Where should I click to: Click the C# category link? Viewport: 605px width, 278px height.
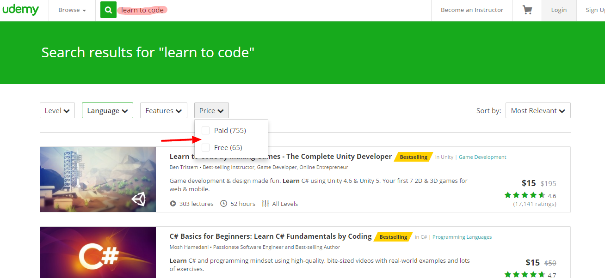click(x=424, y=237)
